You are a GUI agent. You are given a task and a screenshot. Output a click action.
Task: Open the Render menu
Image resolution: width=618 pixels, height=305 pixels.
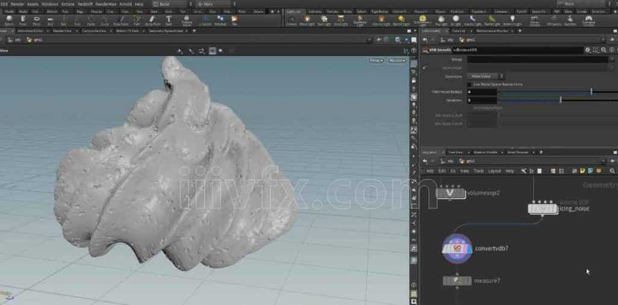coord(17,4)
